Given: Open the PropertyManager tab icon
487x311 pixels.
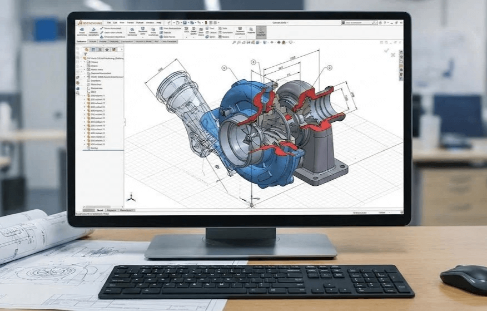Looking at the screenshot, I should (93, 50).
